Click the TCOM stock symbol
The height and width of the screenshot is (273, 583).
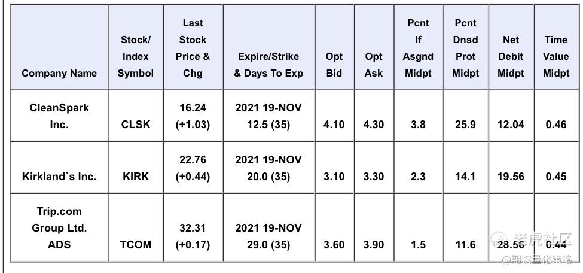coord(136,245)
